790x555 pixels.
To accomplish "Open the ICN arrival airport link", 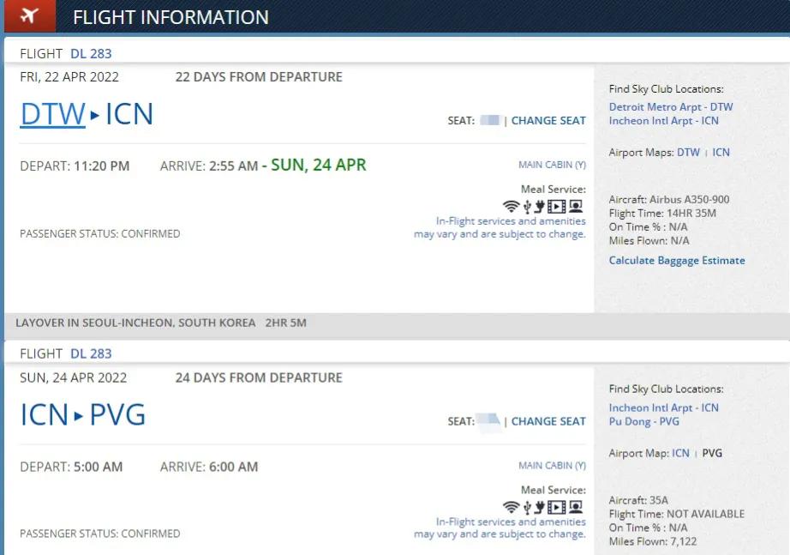I will [x=128, y=113].
